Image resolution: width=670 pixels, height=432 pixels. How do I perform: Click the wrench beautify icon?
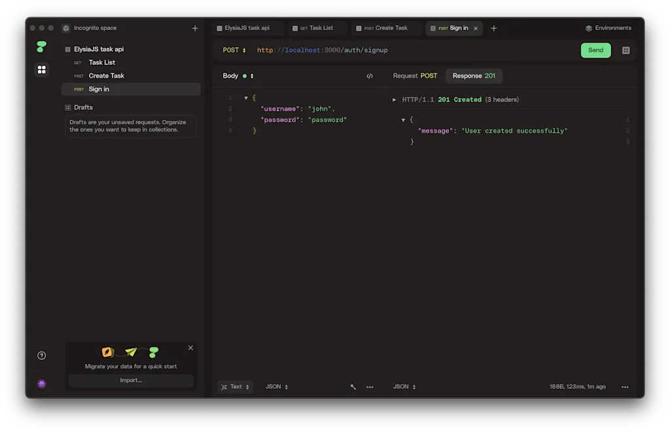pos(353,387)
